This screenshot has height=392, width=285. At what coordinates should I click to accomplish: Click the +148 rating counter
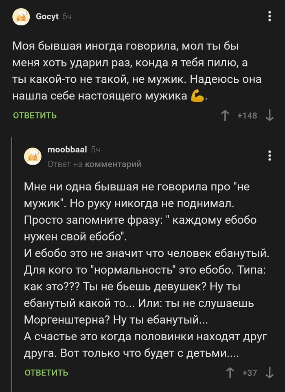[x=248, y=115]
